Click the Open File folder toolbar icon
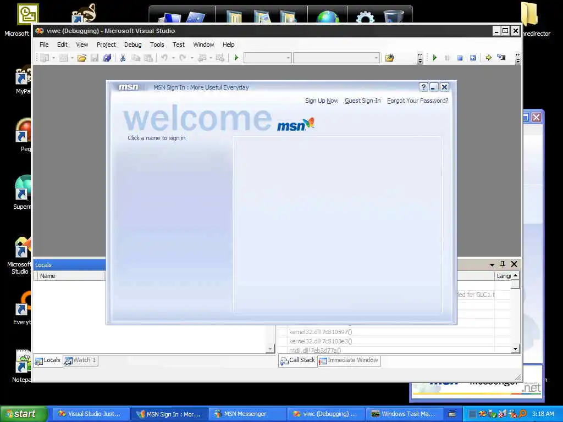Image resolution: width=563 pixels, height=422 pixels. (x=81, y=58)
